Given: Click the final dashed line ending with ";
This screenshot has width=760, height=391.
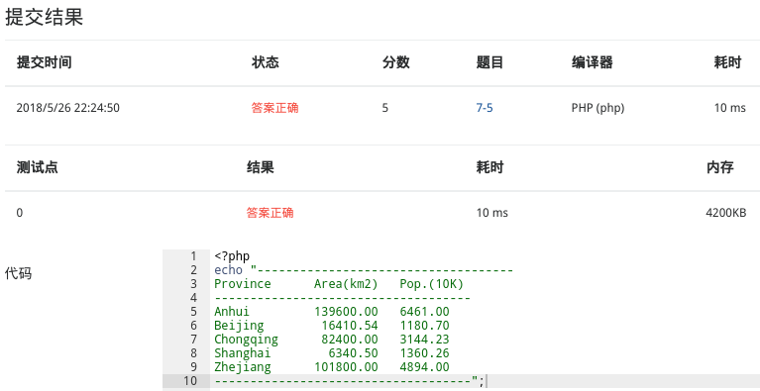Looking at the screenshot, I should (349, 381).
